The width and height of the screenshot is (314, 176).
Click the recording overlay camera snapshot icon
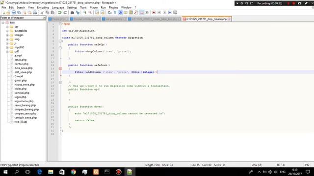300,3
